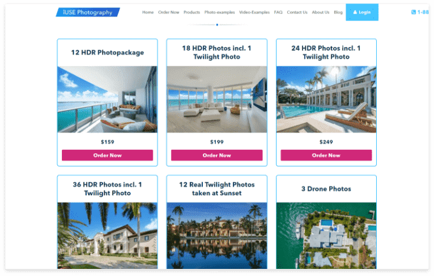
Task: Visit the Blog link
Action: pyautogui.click(x=338, y=12)
